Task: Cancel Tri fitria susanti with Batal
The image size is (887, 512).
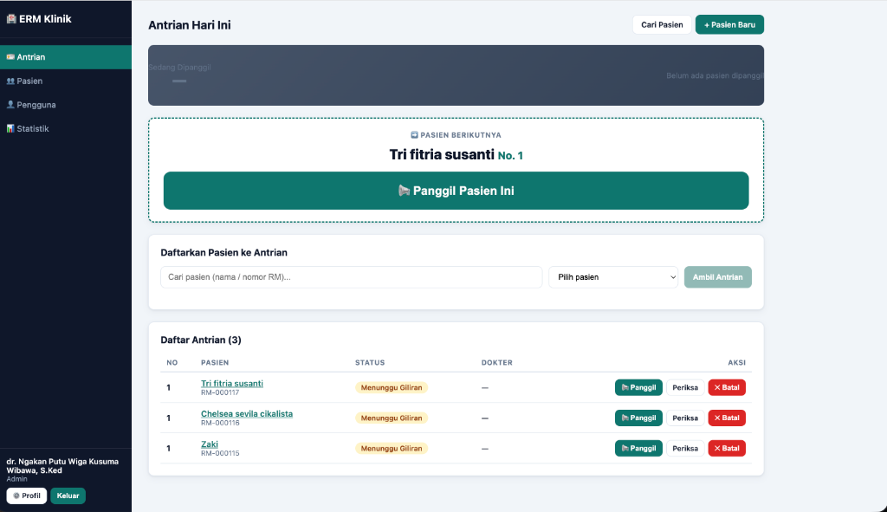Action: coord(727,387)
